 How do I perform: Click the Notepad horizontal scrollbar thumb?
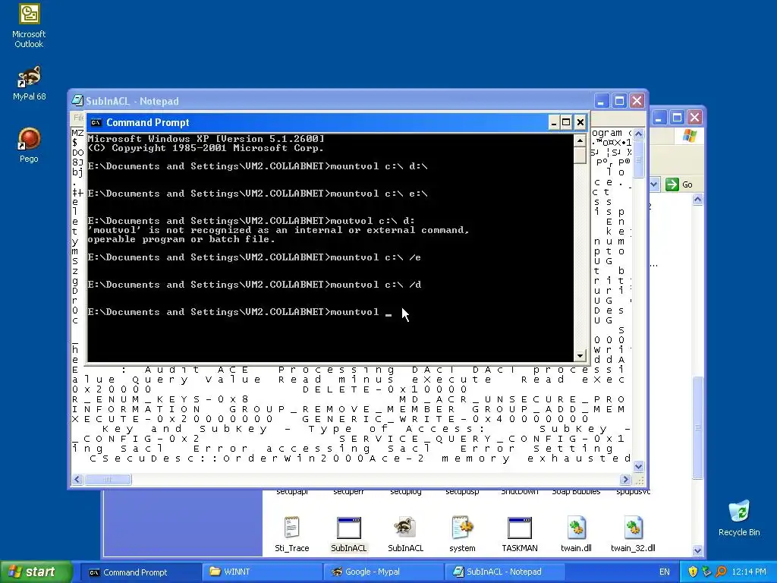pos(108,480)
